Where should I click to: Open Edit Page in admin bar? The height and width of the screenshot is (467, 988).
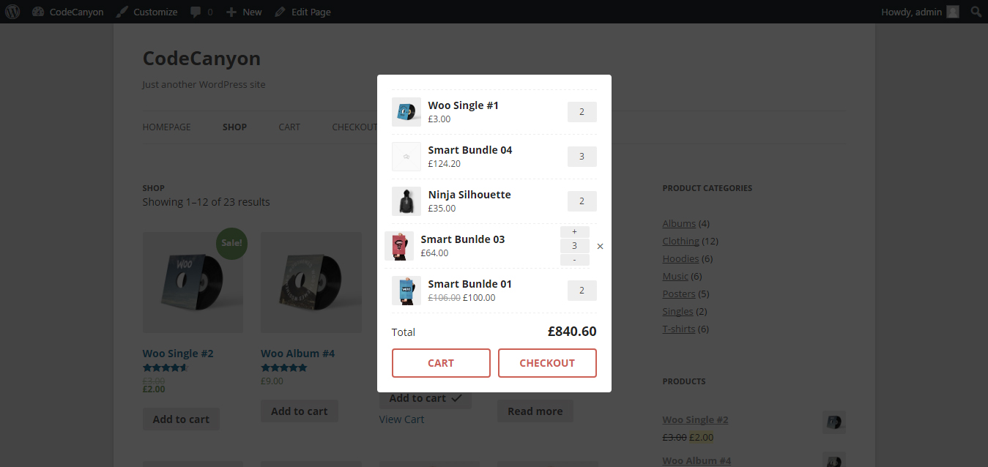[302, 12]
